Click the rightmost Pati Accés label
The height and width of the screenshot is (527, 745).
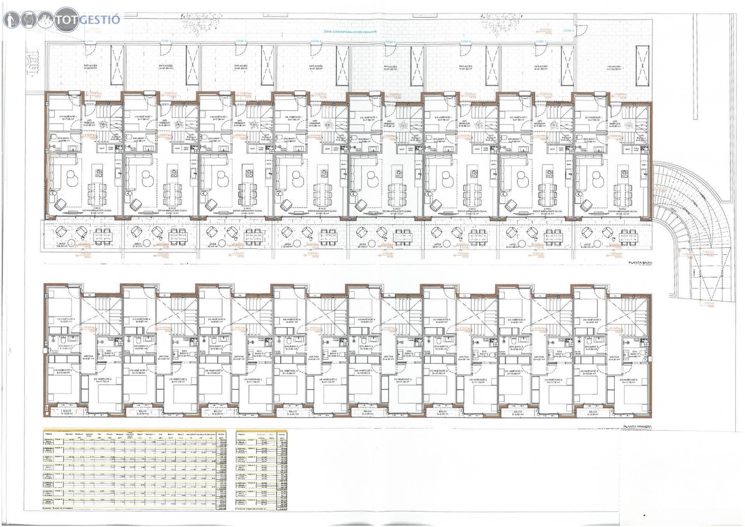(614, 67)
